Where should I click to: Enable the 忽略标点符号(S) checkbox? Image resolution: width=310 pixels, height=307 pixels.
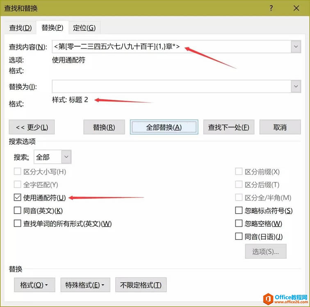click(x=239, y=210)
